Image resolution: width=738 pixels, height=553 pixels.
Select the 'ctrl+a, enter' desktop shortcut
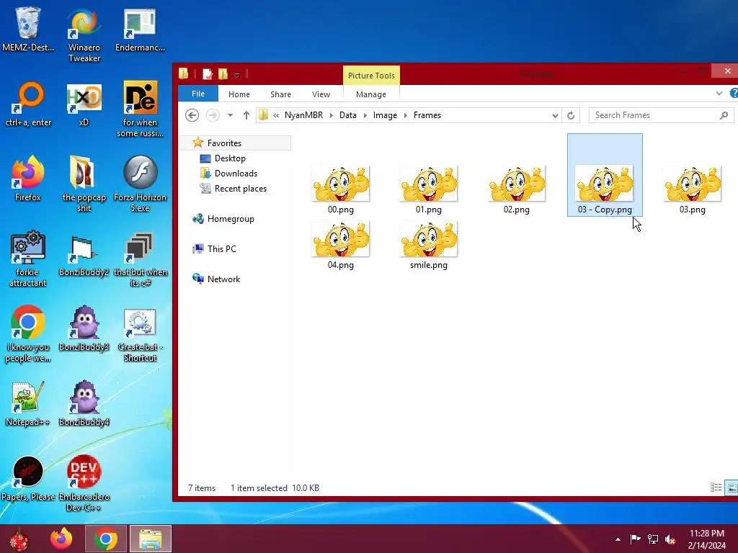point(28,104)
